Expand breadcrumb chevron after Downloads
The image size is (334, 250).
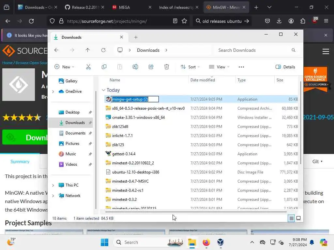pyautogui.click(x=166, y=50)
